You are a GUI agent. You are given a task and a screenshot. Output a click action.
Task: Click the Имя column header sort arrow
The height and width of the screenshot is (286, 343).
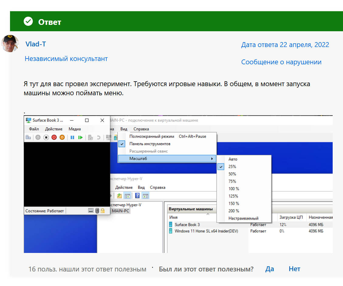(x=208, y=214)
